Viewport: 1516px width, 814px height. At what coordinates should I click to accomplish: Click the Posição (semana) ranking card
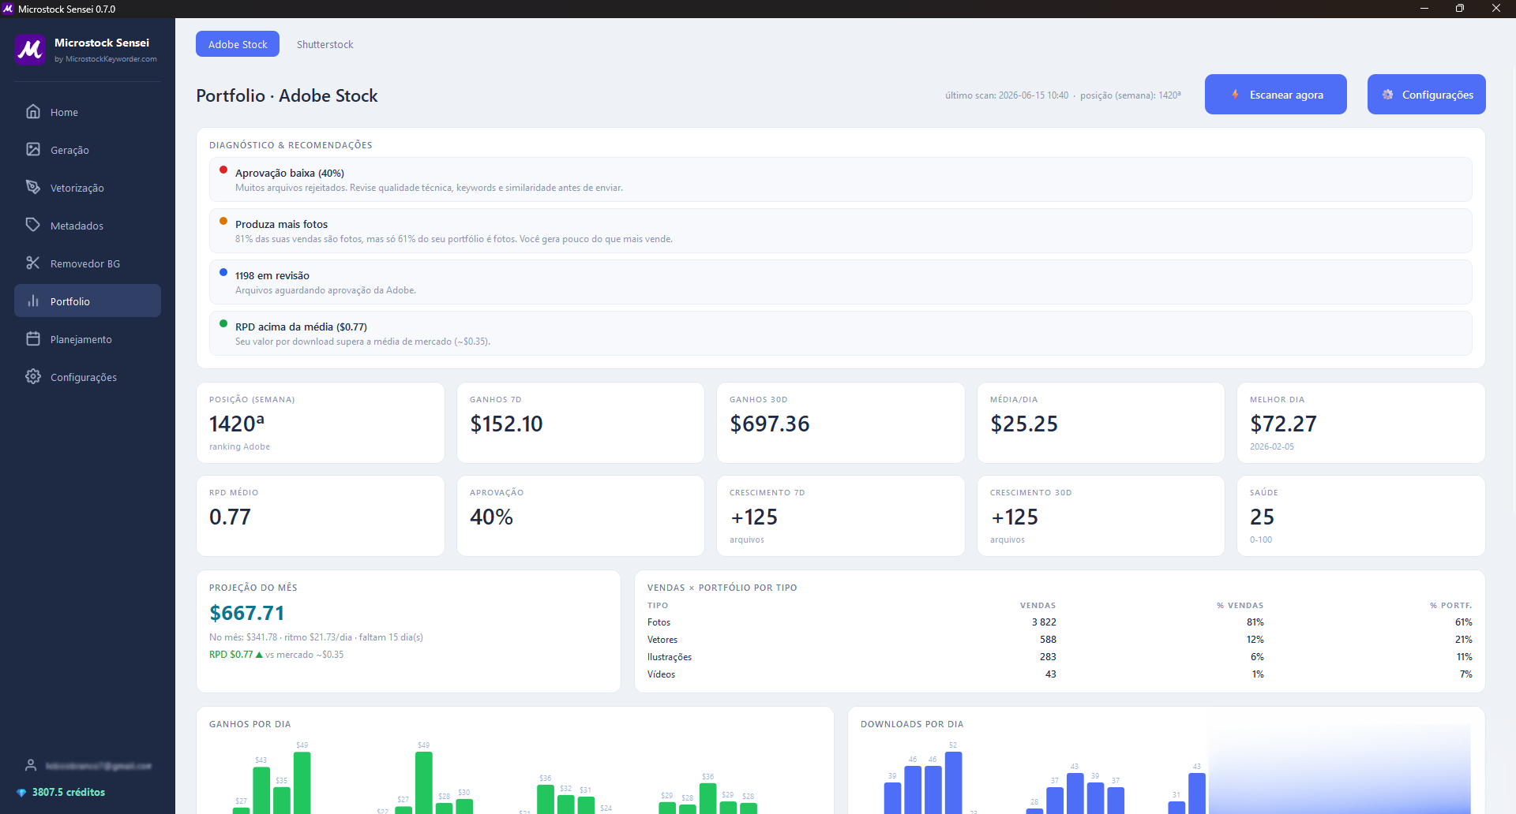[321, 423]
